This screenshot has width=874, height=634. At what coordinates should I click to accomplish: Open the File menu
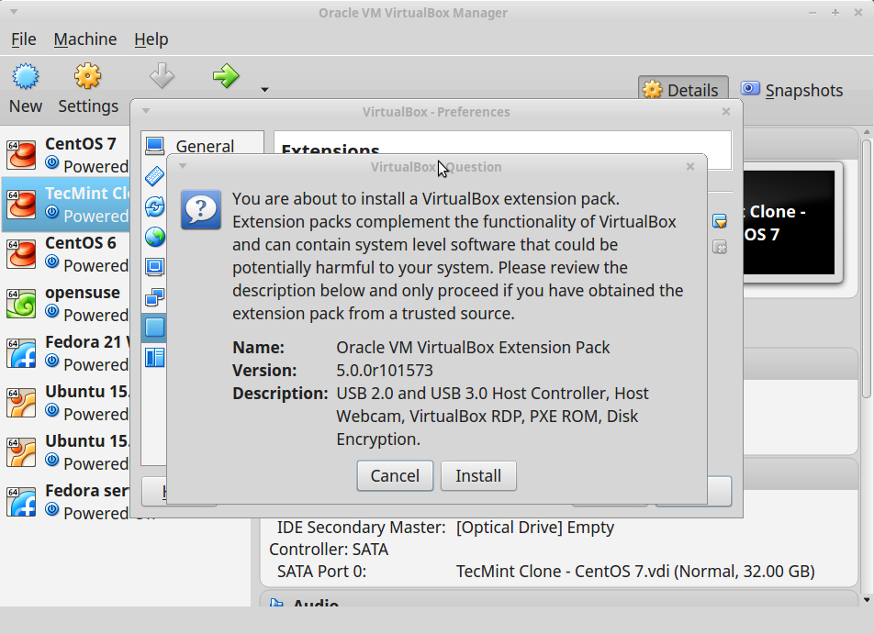coord(24,39)
